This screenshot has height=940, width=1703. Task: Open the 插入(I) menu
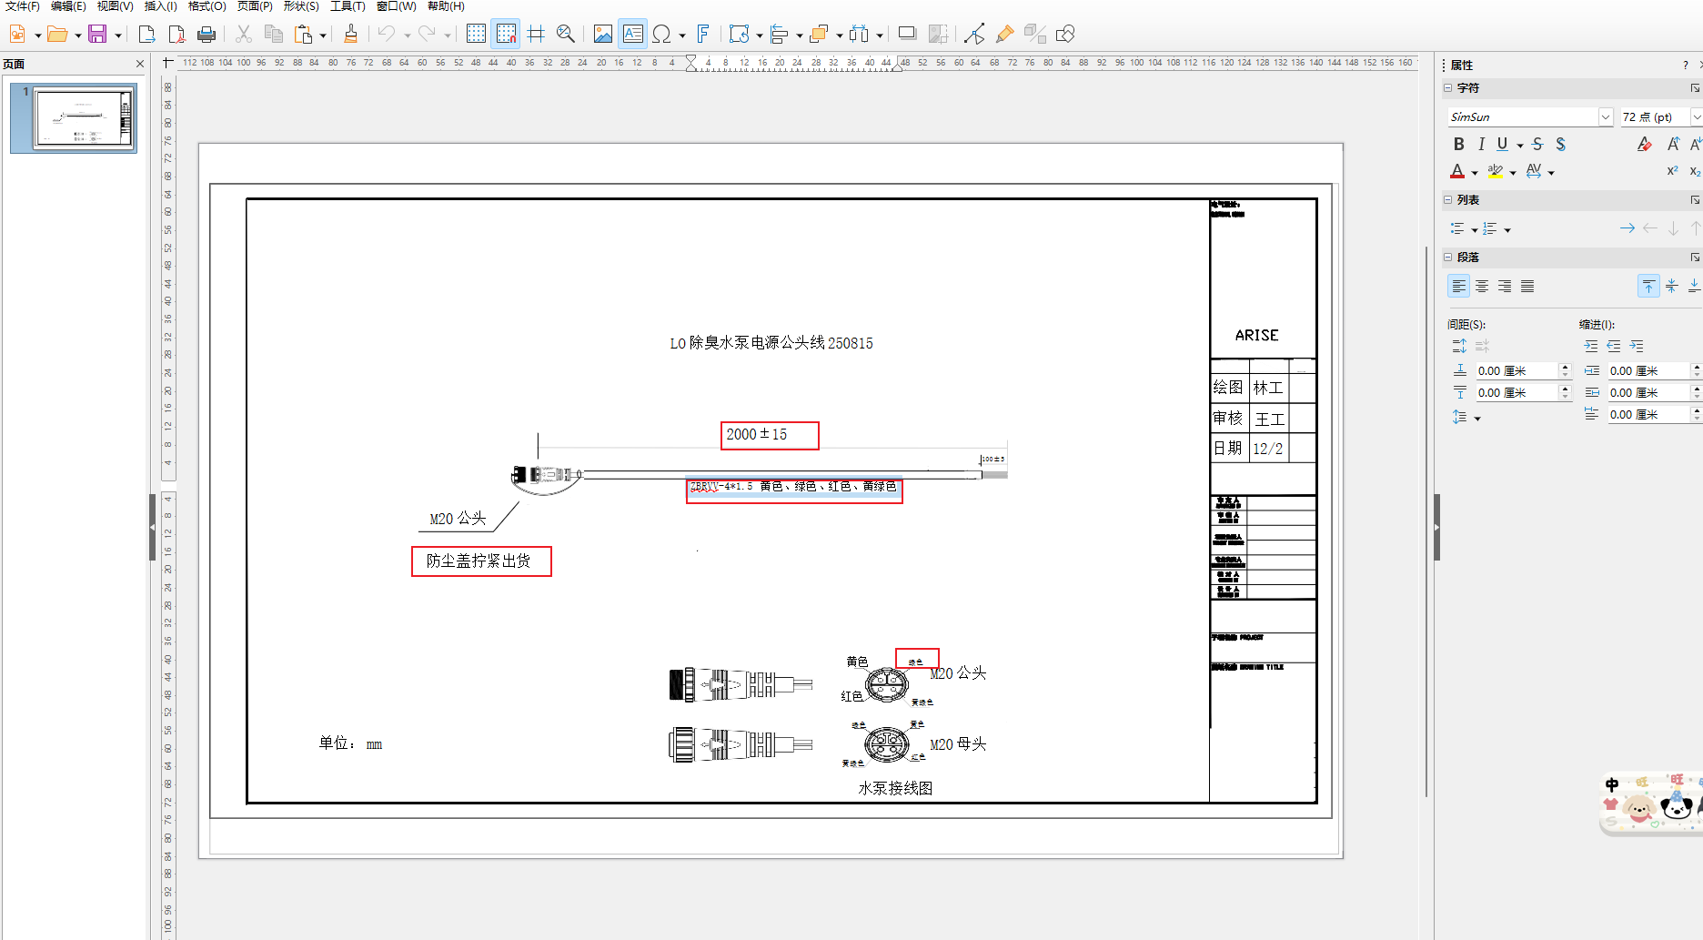[x=159, y=6]
